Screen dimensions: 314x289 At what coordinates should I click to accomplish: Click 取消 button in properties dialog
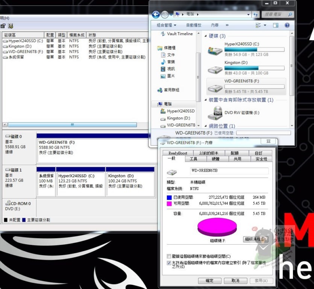pos(235,281)
